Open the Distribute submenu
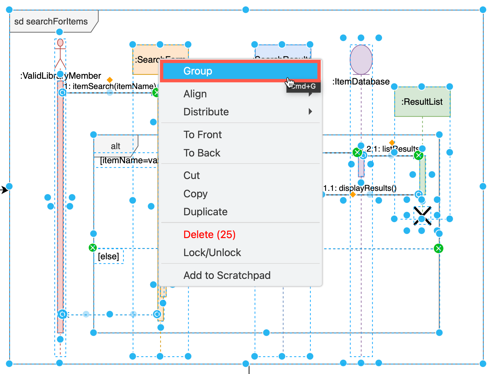The width and height of the screenshot is (498, 374). coord(206,112)
